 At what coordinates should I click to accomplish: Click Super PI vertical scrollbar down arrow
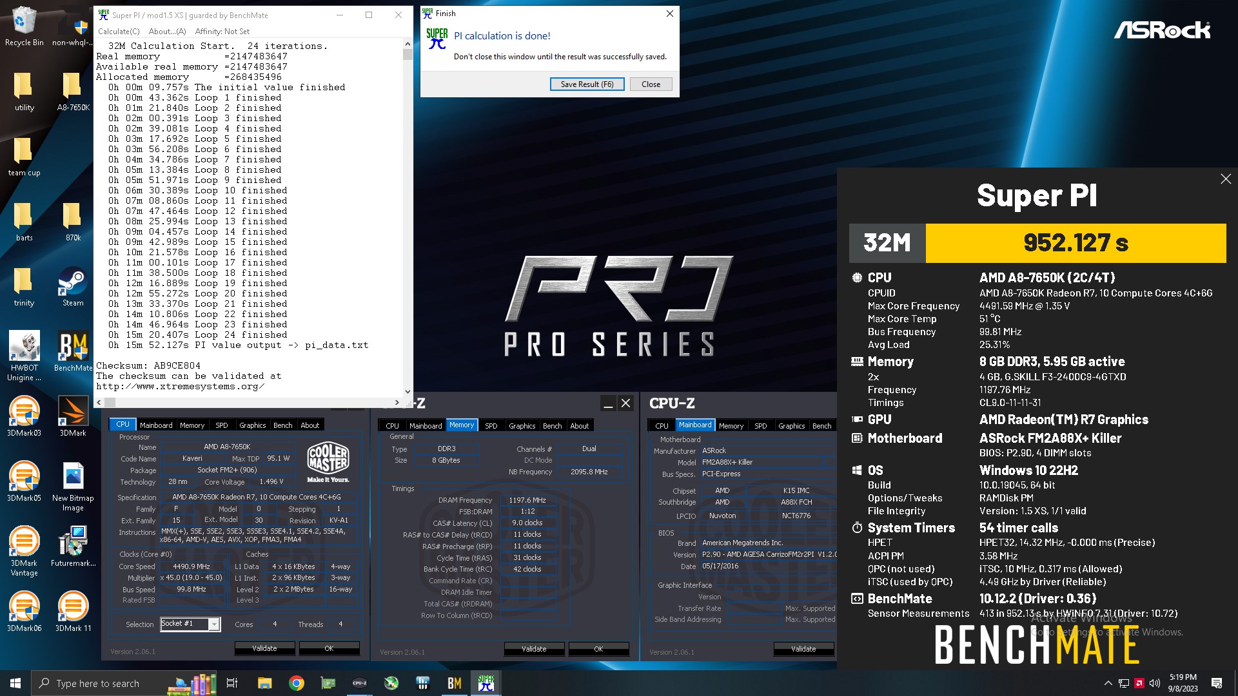click(408, 391)
